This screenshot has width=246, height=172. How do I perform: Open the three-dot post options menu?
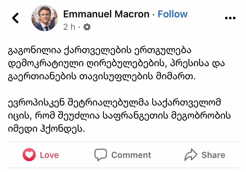(x=230, y=18)
